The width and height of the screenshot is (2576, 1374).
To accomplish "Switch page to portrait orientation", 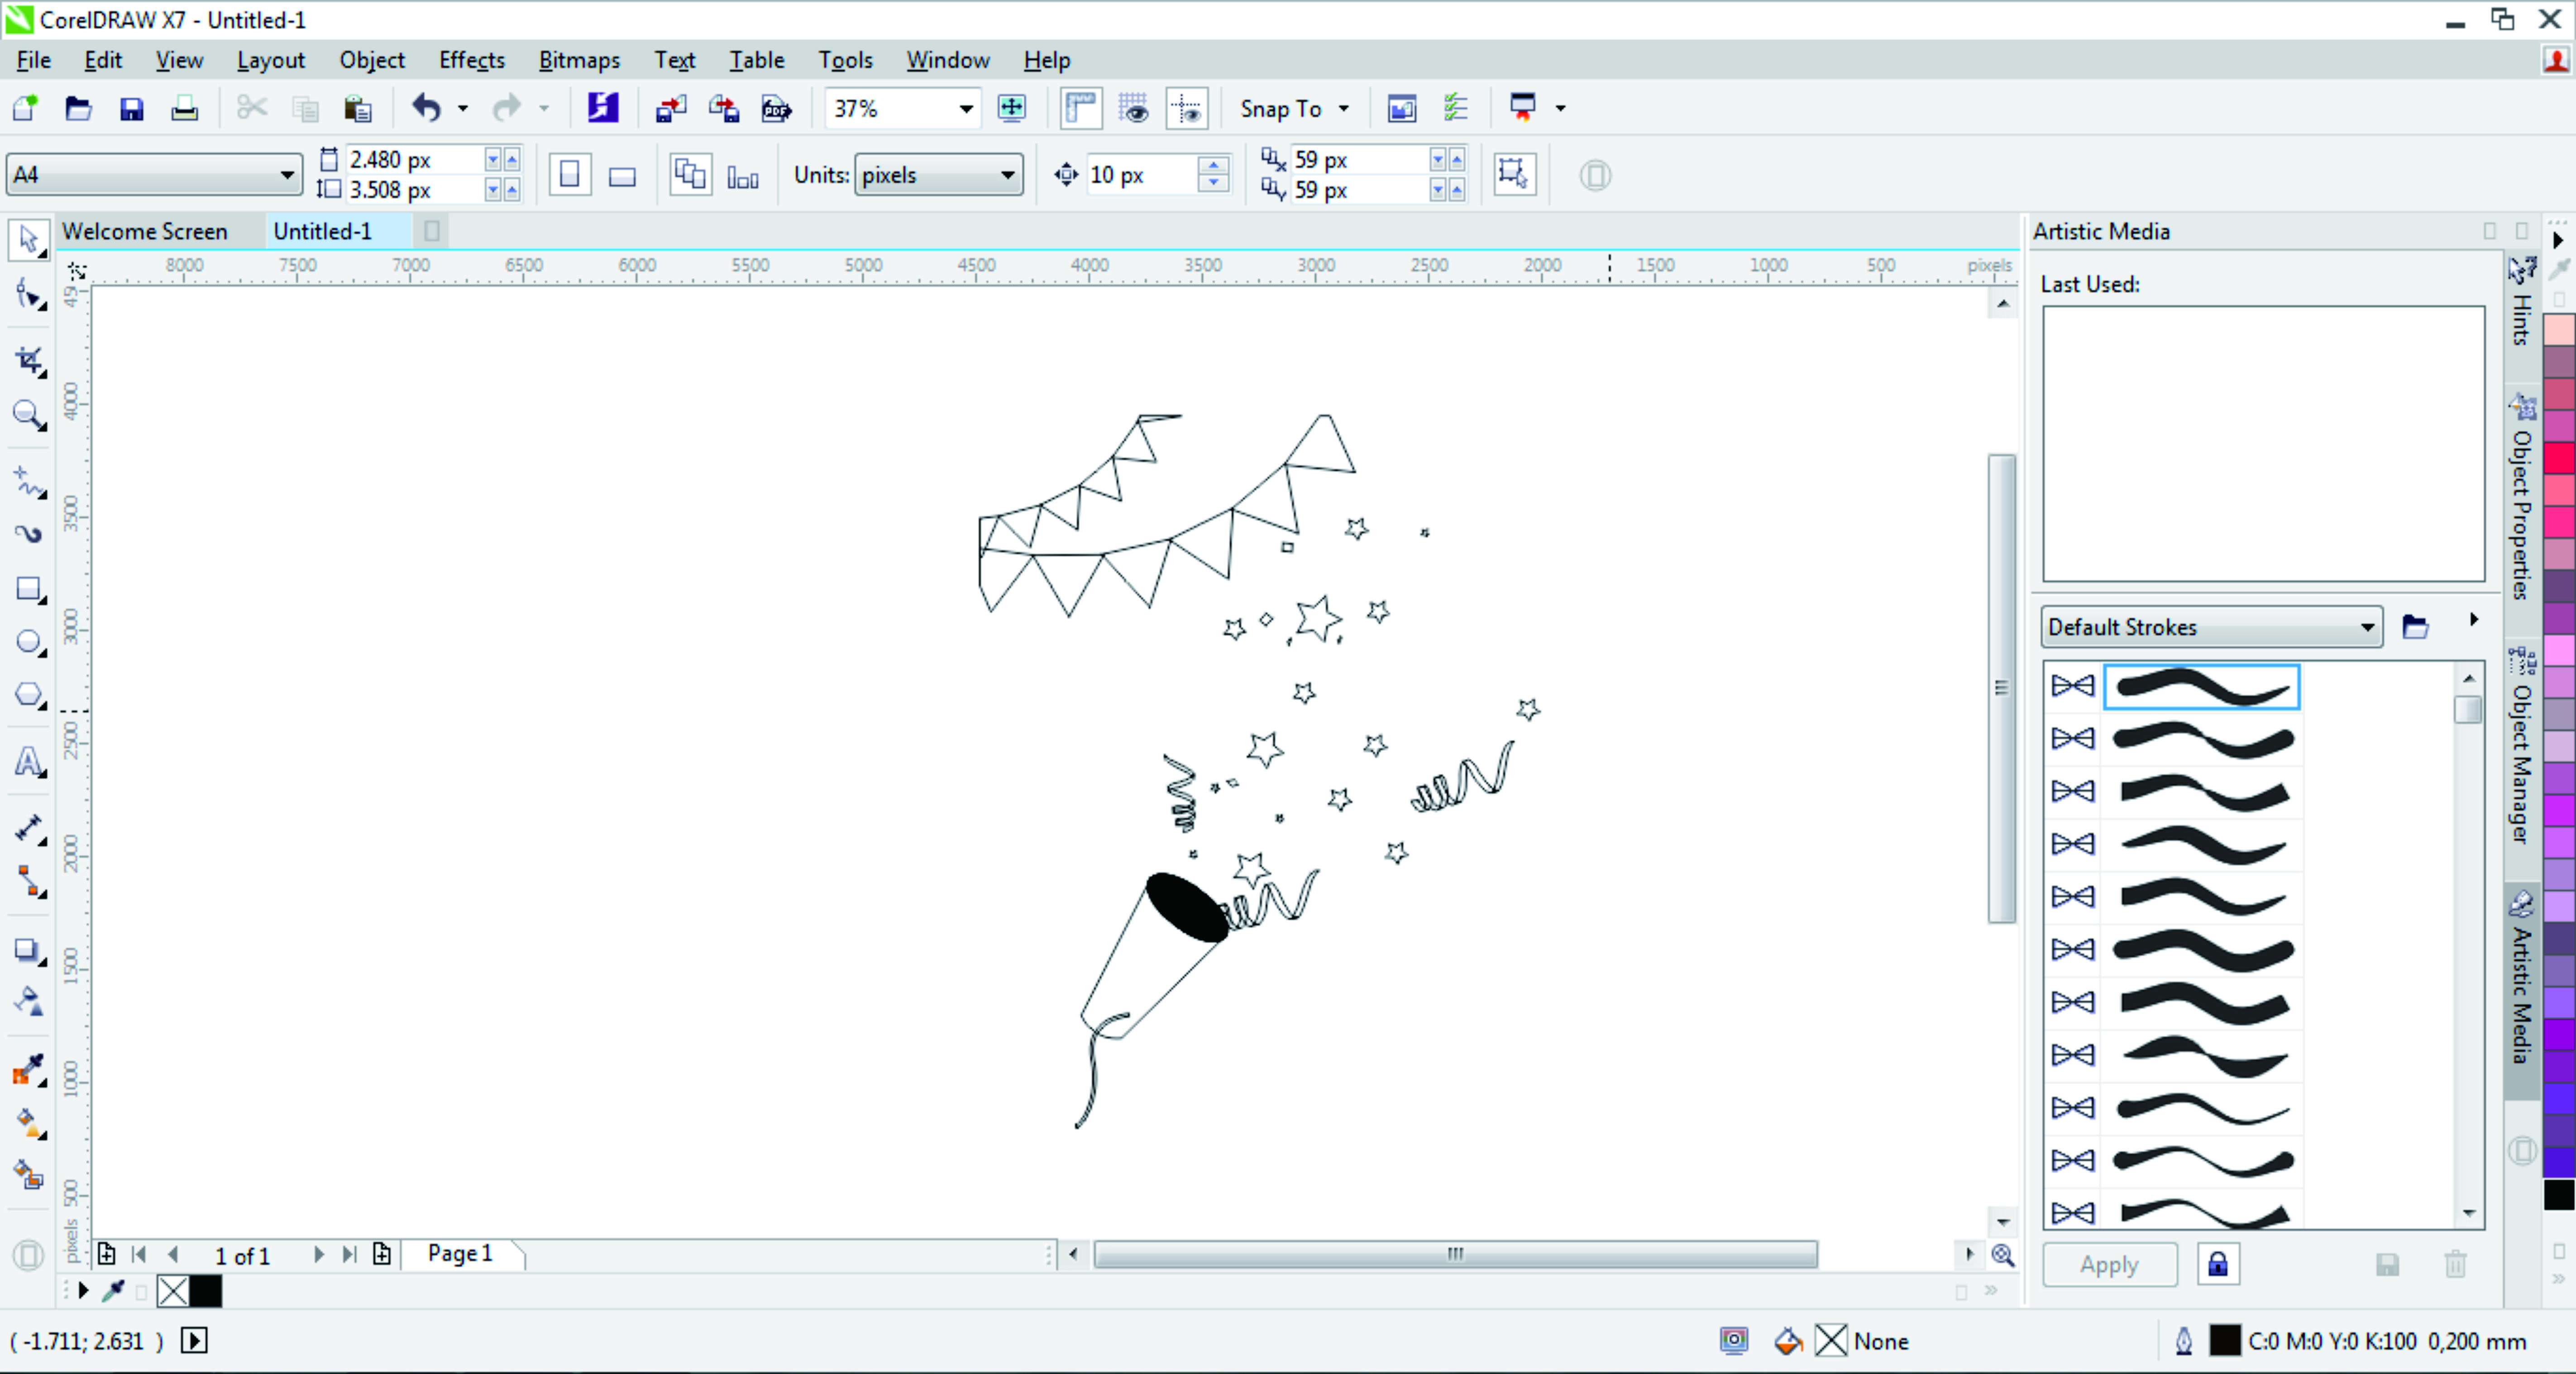I will [569, 175].
